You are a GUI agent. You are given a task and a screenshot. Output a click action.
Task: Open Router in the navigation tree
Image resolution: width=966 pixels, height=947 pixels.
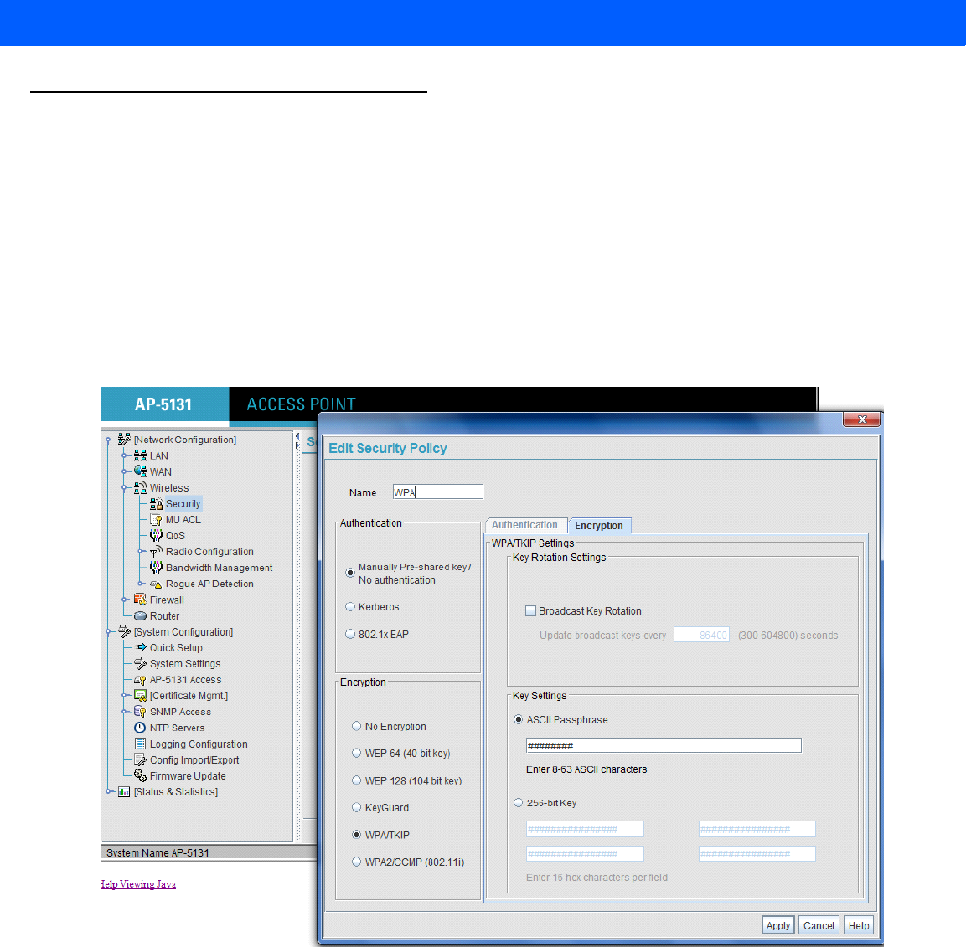coord(164,615)
